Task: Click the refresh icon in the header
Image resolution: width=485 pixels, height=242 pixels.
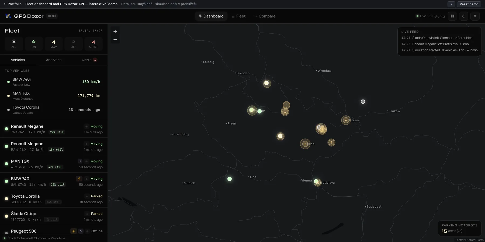Action: [x=464, y=16]
